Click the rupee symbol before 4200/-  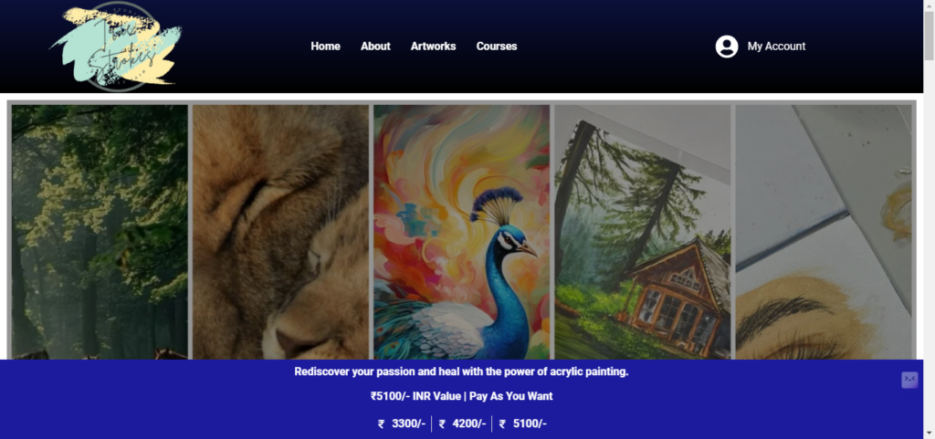pos(442,424)
